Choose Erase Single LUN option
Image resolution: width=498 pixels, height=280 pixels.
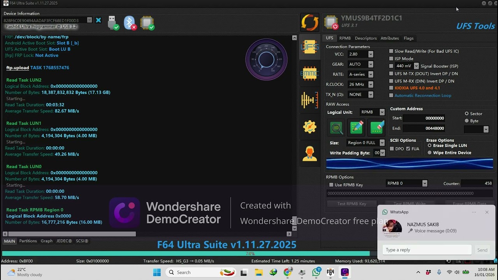point(430,145)
